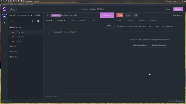Click the Connect button
186x104 pixels.
tap(107, 15)
